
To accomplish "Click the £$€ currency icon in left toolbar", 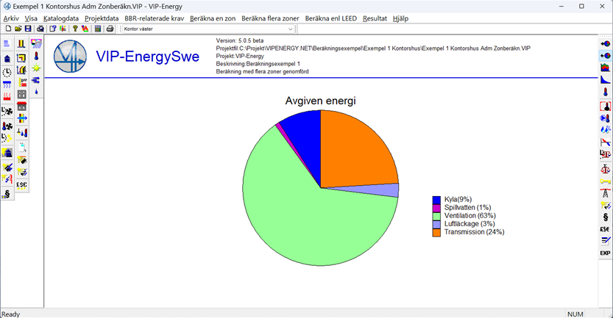I will pos(21,184).
